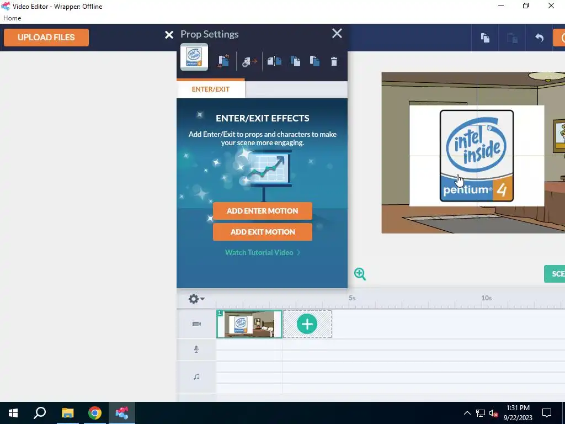Click the partially visible orange button top right
The height and width of the screenshot is (424, 565).
[559, 38]
